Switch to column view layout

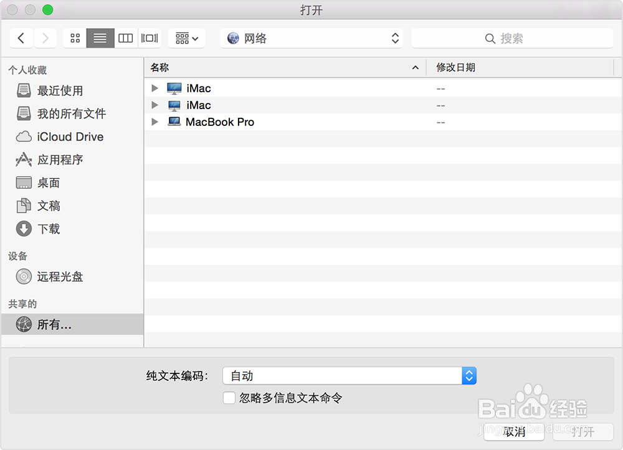[x=125, y=38]
